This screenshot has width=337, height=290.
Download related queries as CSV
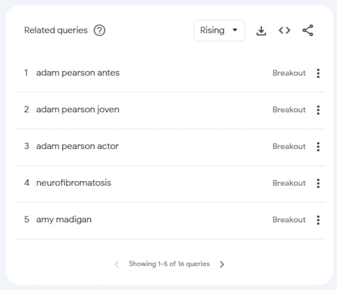(261, 30)
